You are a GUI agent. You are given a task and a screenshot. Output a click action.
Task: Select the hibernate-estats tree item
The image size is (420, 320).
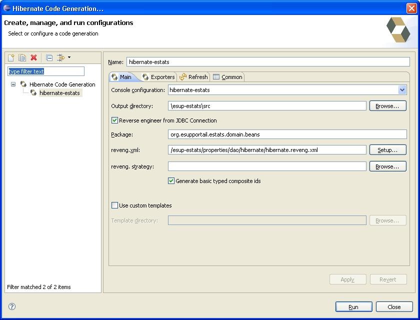tap(59, 93)
